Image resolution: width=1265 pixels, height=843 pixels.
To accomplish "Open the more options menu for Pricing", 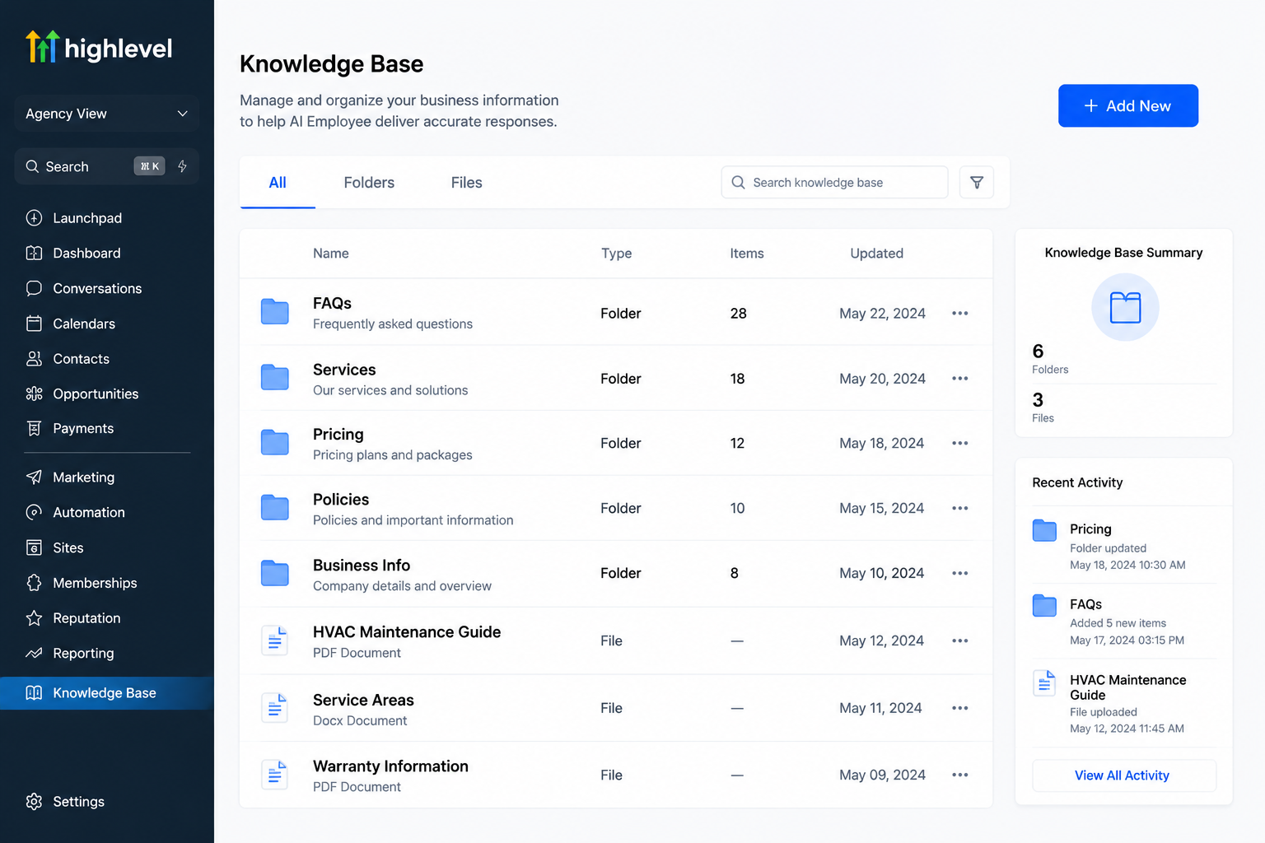I will pos(960,443).
